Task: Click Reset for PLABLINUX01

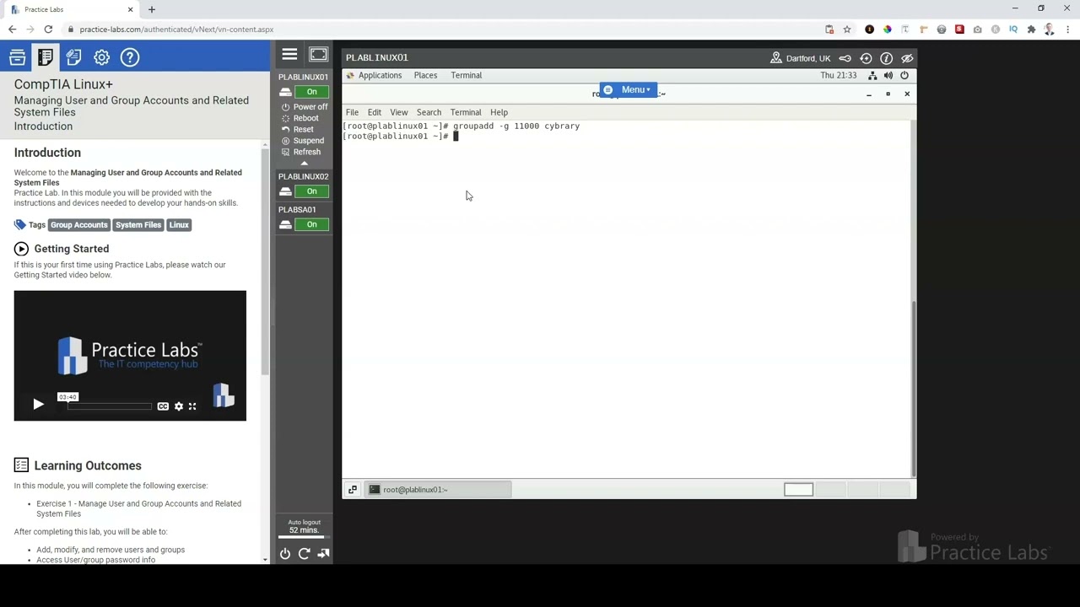Action: 297,129
